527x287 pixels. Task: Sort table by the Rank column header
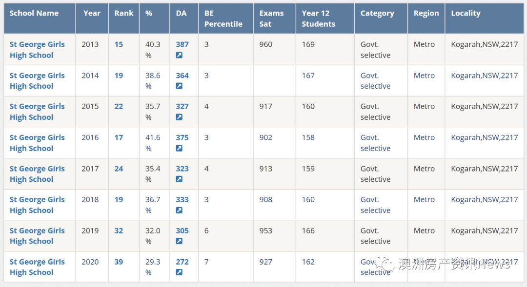124,13
